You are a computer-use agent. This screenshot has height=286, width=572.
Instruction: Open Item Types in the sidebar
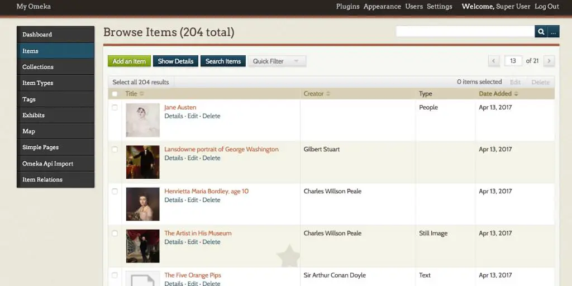point(55,83)
